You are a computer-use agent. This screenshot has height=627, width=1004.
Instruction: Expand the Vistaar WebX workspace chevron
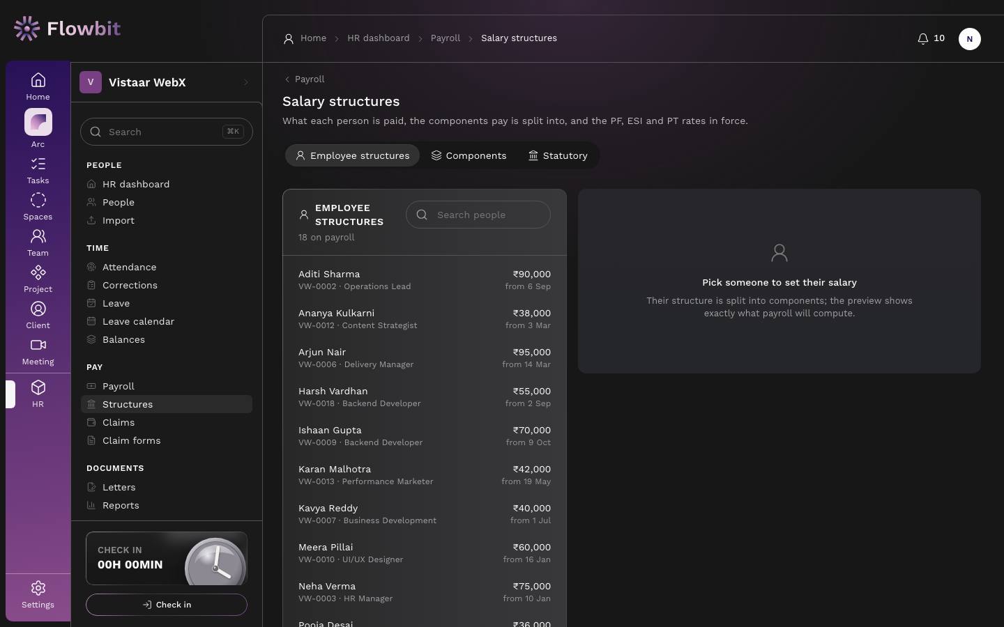[x=245, y=82]
